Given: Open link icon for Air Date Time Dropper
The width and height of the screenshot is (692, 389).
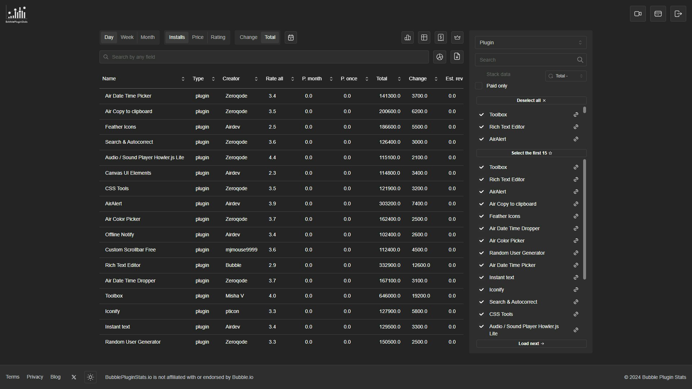Looking at the screenshot, I should pyautogui.click(x=576, y=228).
